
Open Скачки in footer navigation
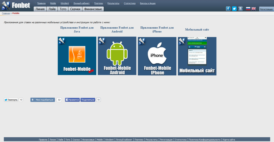[76, 140]
